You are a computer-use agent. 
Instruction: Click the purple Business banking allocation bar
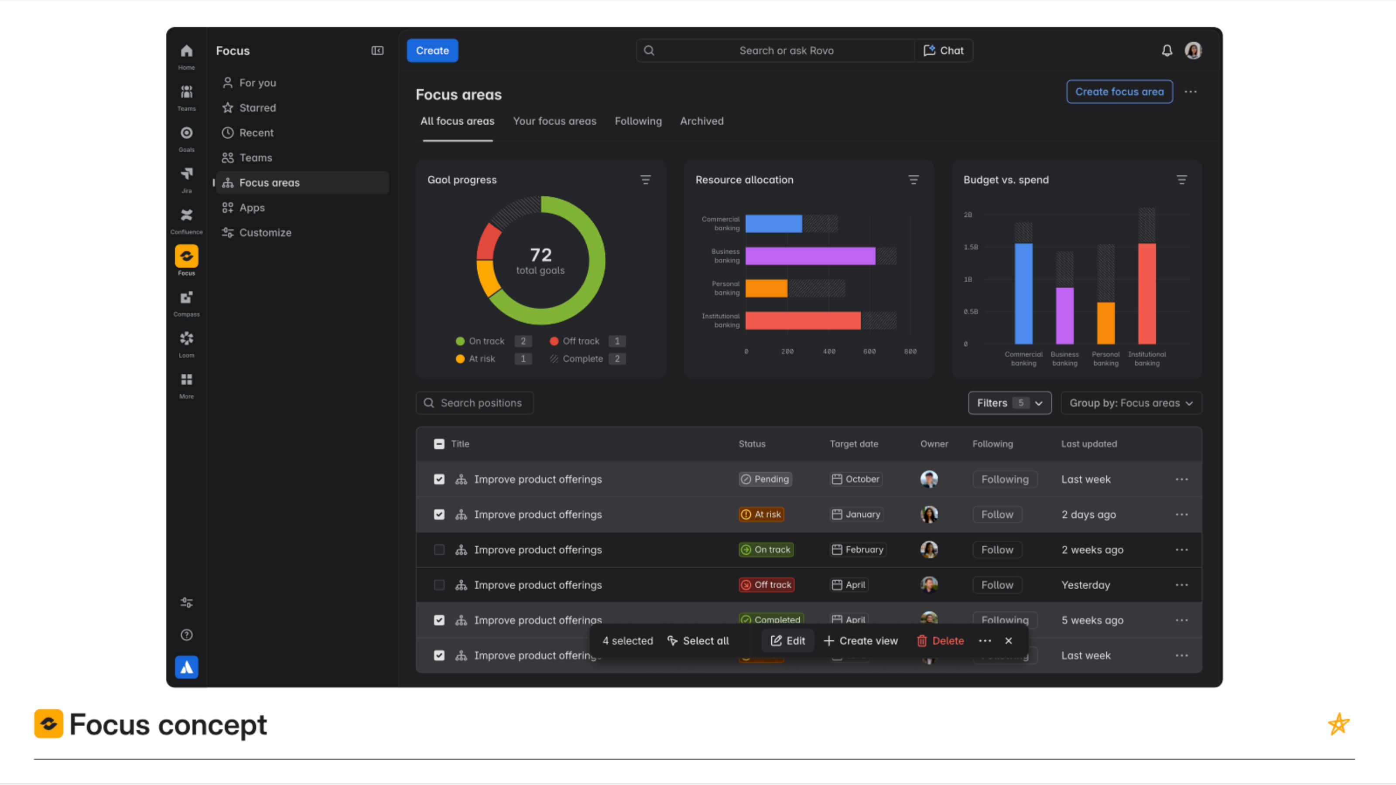click(810, 256)
